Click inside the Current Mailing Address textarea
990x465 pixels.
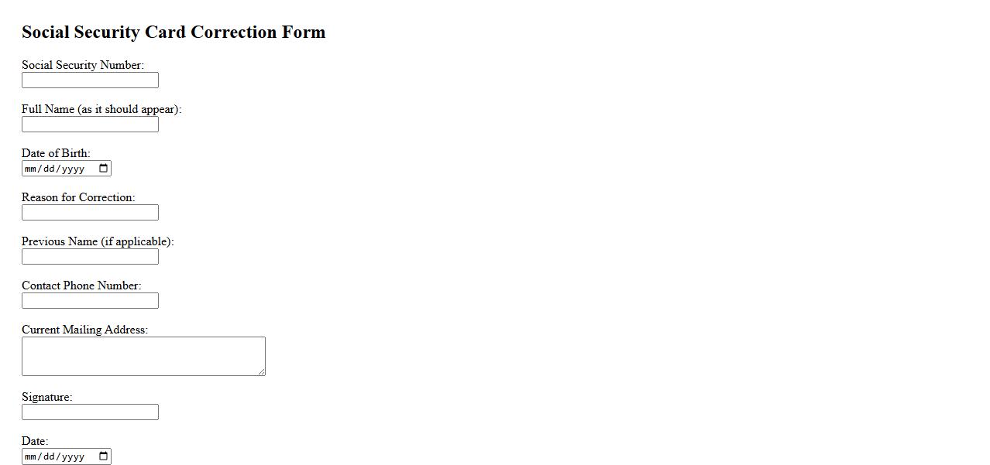[143, 356]
